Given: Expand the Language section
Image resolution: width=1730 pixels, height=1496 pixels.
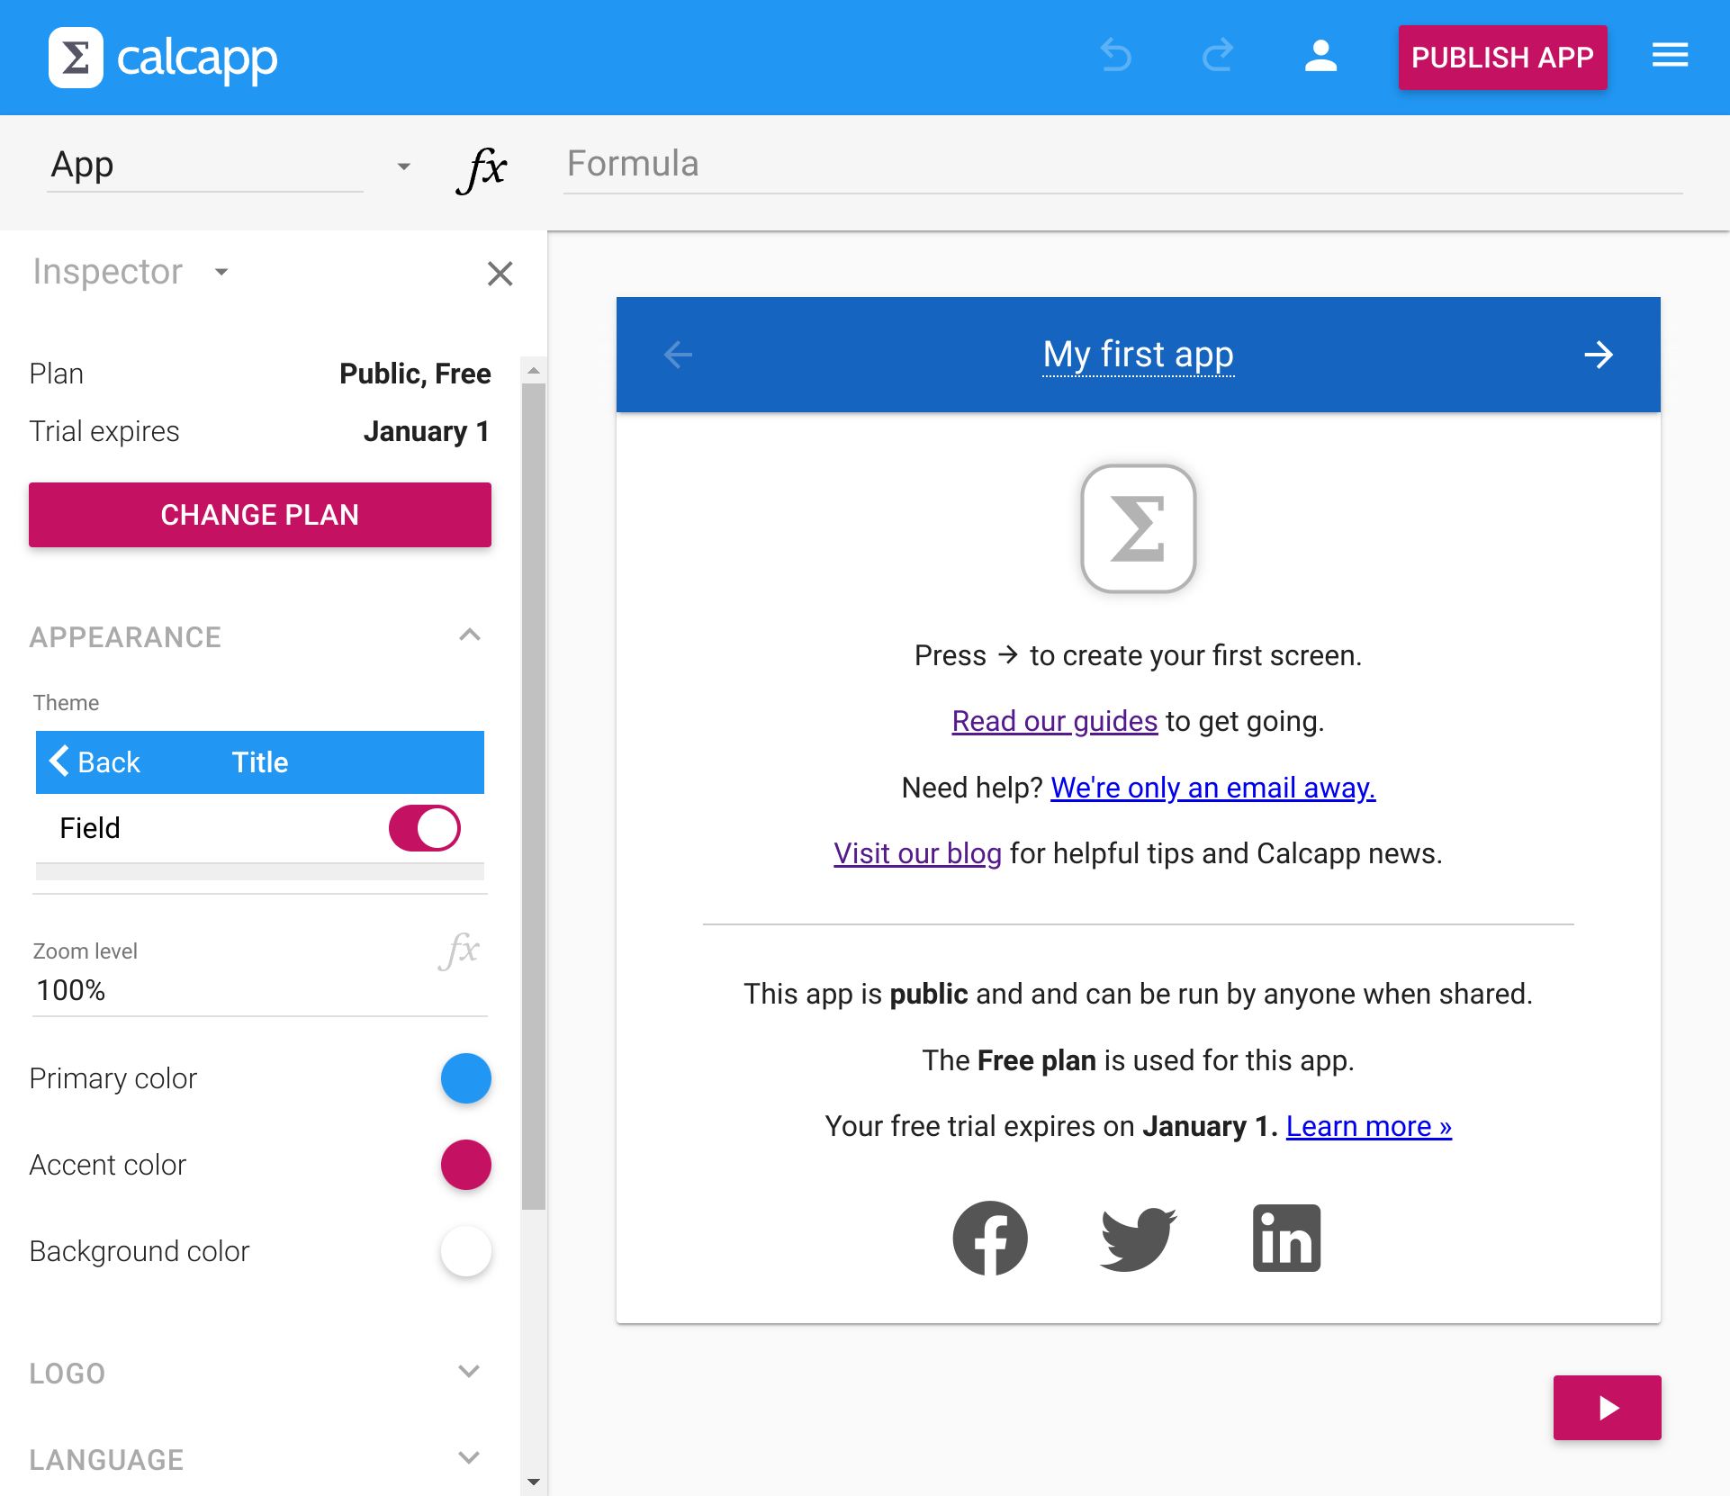Looking at the screenshot, I should pos(468,1458).
